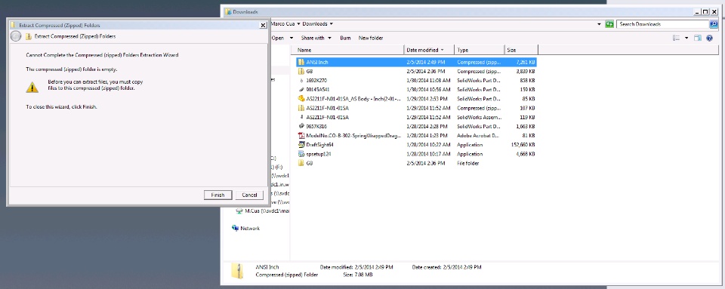Sort by the Type column header

click(480, 50)
